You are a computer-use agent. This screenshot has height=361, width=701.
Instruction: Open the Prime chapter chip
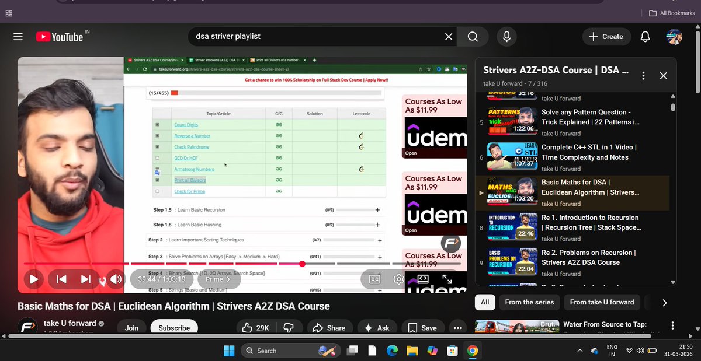point(218,279)
